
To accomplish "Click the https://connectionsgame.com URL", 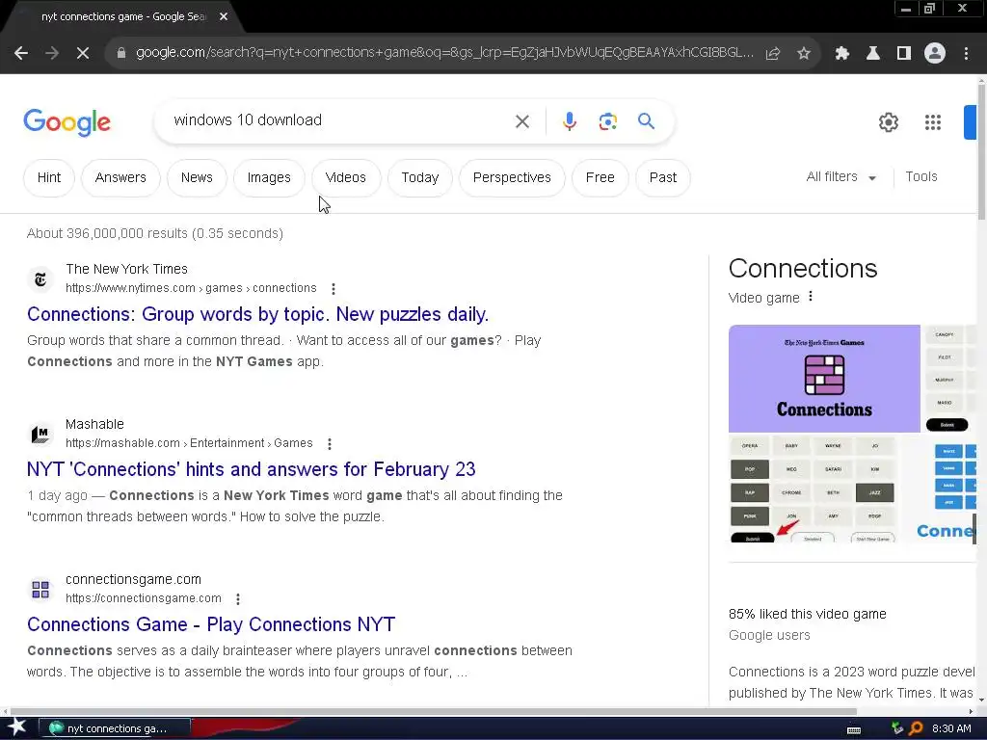I will tap(144, 598).
